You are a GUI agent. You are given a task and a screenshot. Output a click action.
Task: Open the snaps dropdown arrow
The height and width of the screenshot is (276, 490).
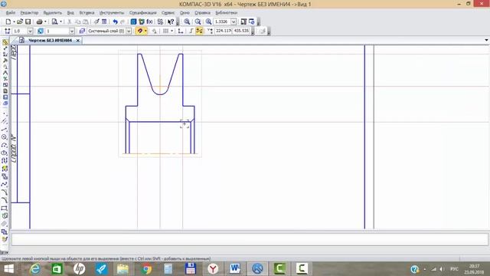pyautogui.click(x=145, y=31)
